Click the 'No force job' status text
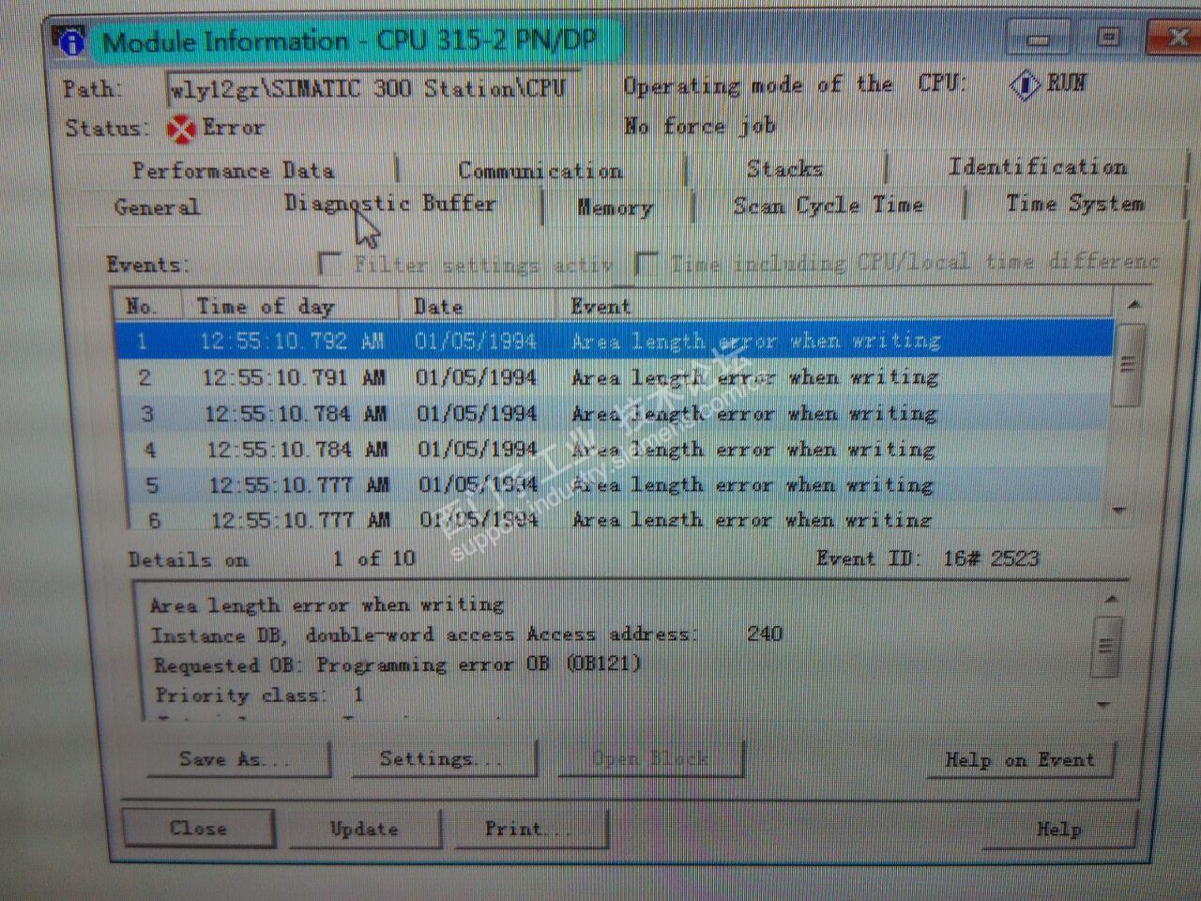This screenshot has height=901, width=1201. tap(700, 126)
